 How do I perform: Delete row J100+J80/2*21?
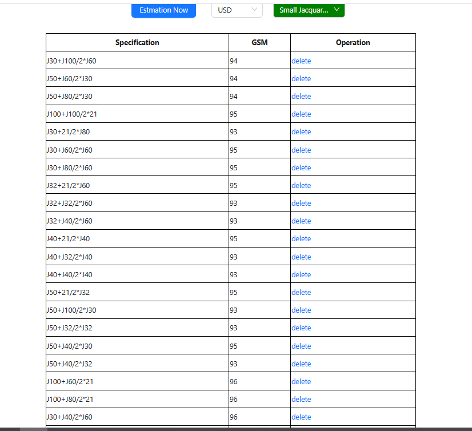(301, 399)
